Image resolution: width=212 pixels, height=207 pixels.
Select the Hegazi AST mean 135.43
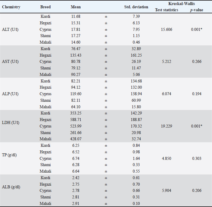click(76, 55)
